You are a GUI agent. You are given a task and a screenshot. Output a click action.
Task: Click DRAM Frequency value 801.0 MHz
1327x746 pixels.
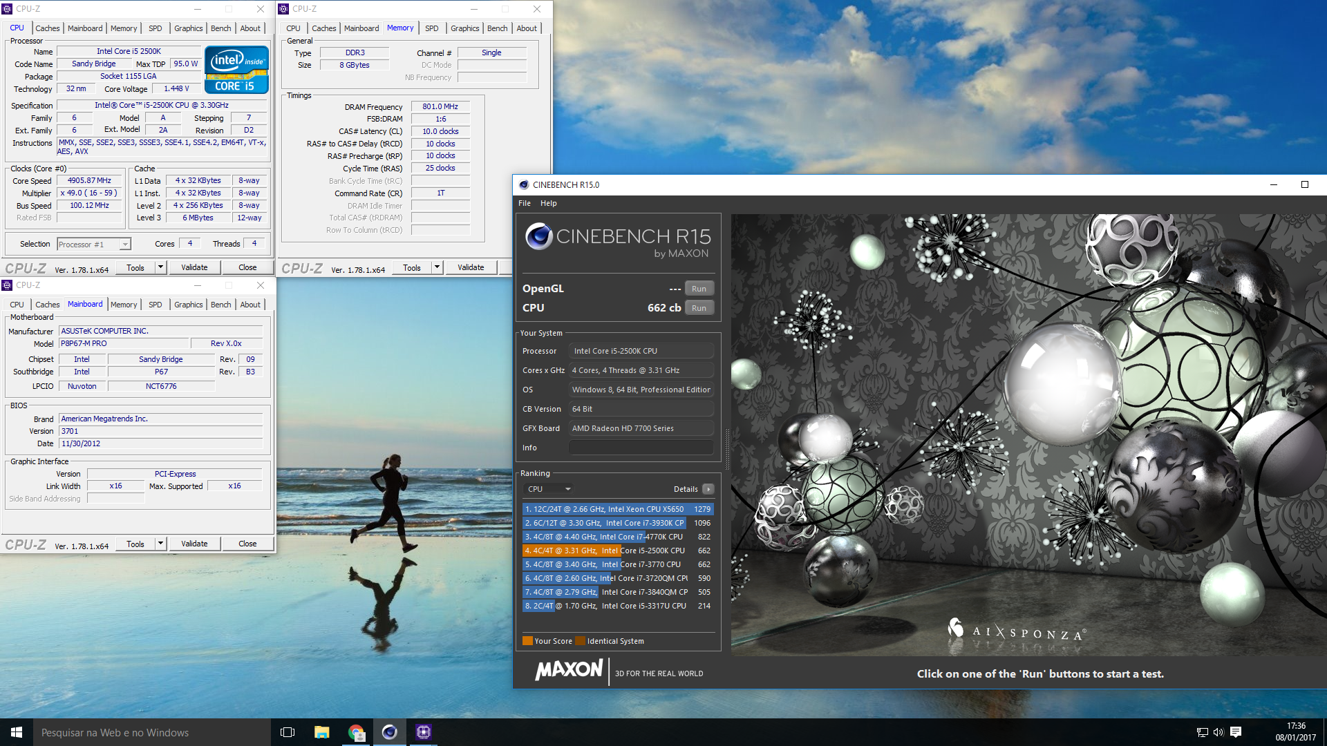(x=440, y=106)
